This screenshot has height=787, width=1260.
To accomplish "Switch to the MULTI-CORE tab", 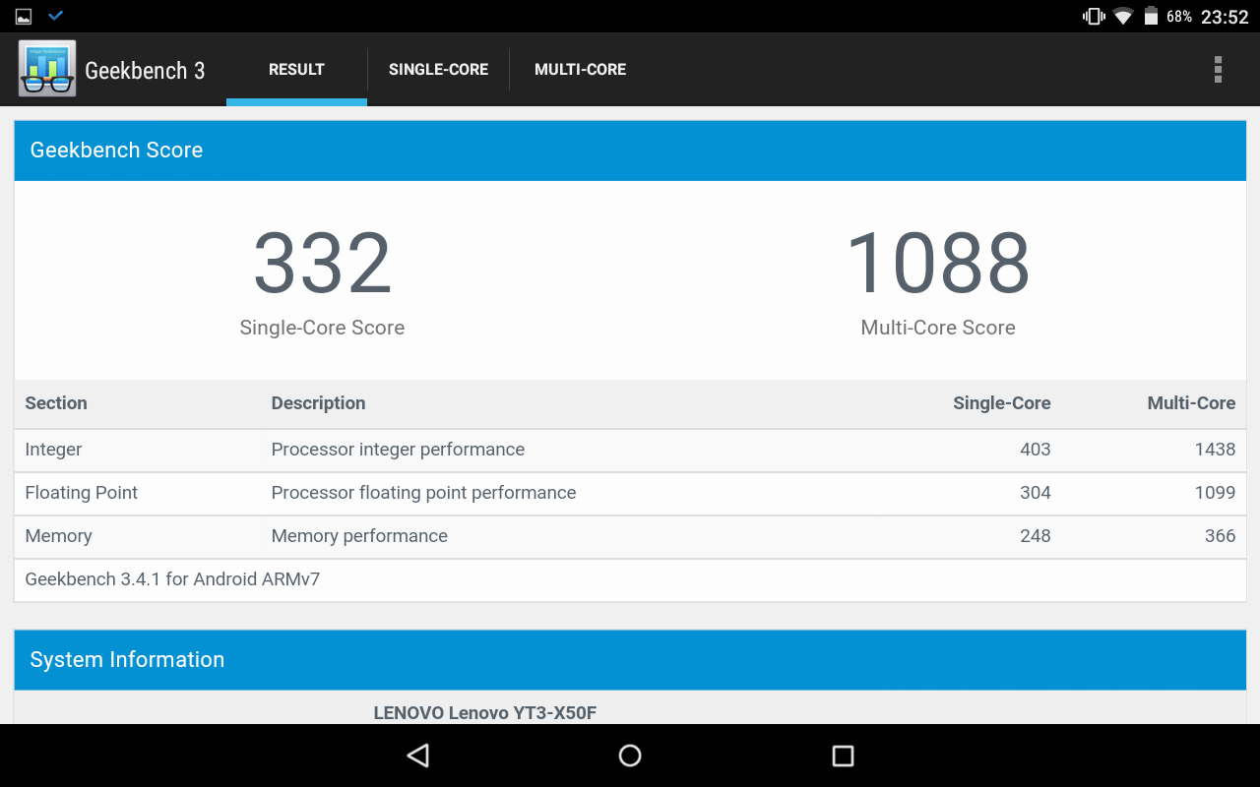I will (580, 70).
